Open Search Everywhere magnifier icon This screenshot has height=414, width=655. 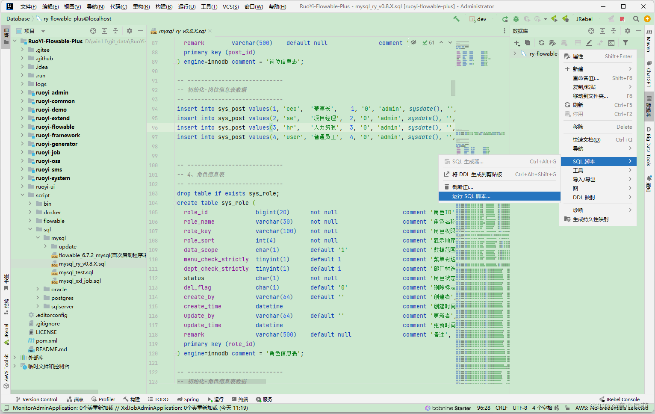[636, 19]
